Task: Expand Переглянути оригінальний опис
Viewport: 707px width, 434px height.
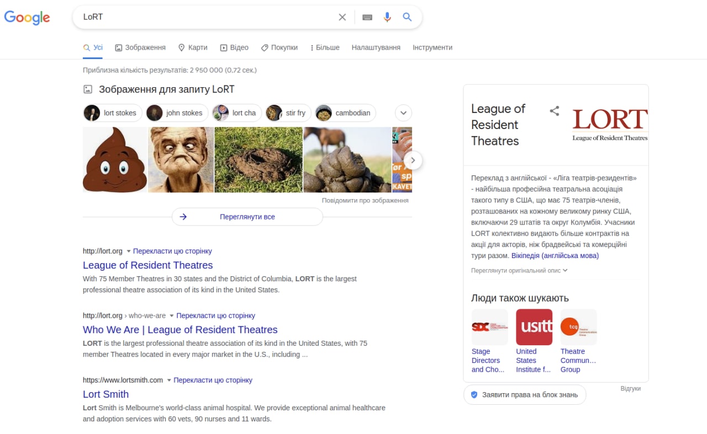Action: point(519,270)
